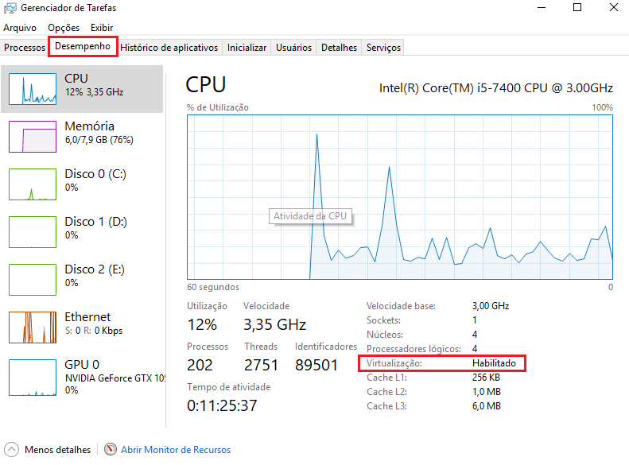The width and height of the screenshot is (629, 465).
Task: Select the Disco 1 (D:) graph thumbnail
Action: click(x=33, y=232)
